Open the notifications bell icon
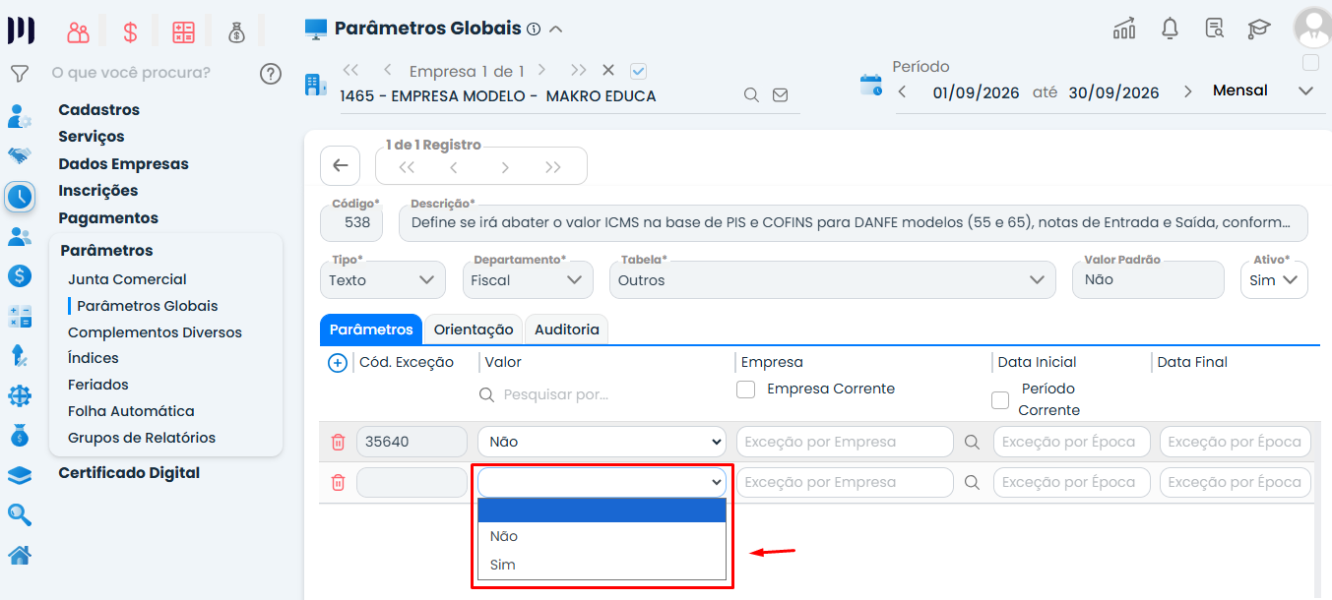The image size is (1332, 600). click(1170, 29)
